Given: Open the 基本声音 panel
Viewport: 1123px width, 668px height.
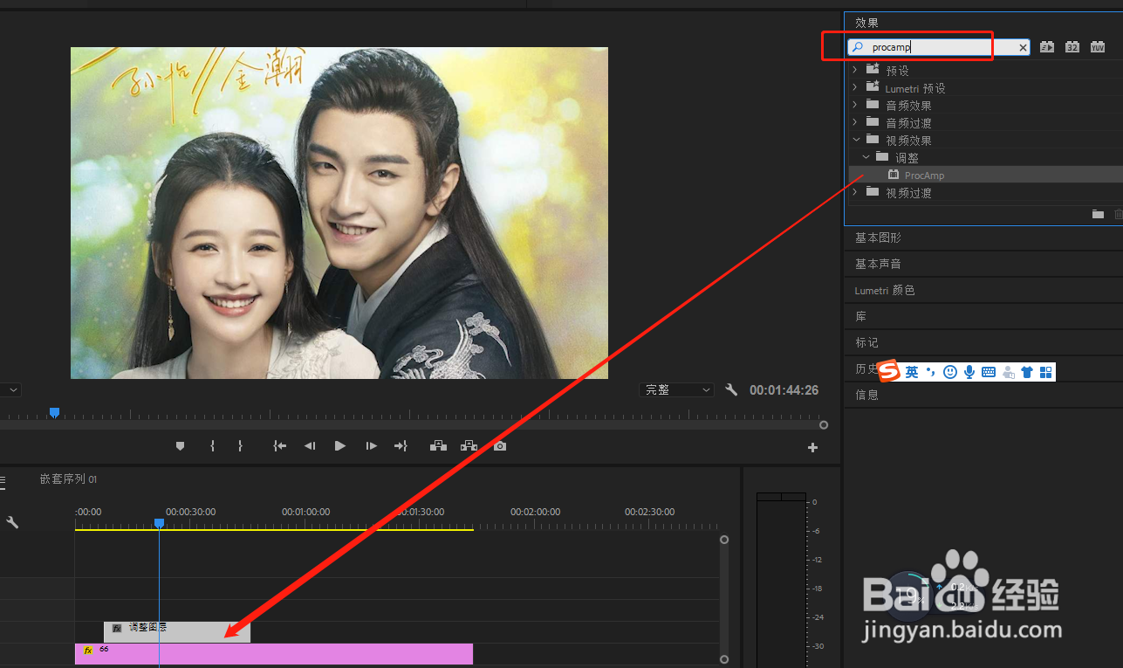Looking at the screenshot, I should [879, 264].
